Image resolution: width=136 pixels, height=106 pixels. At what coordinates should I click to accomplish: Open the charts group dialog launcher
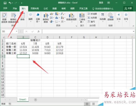pos(76,26)
